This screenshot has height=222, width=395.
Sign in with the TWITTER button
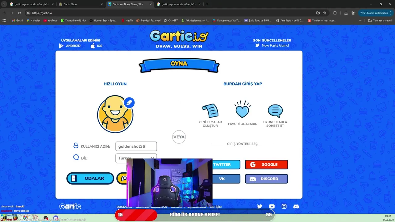pos(226,164)
